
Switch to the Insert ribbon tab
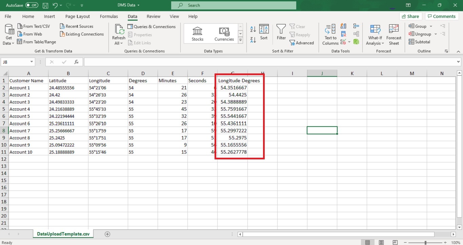[x=49, y=16]
